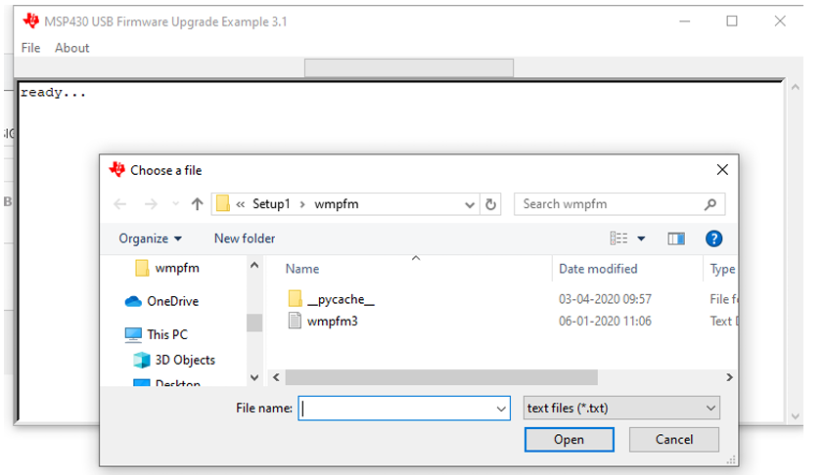This screenshot has height=475, width=823.
Task: Click the New folder button
Action: tap(245, 238)
